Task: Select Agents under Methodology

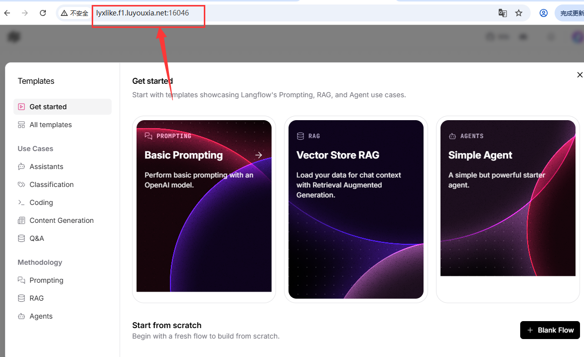Action: (63, 316)
